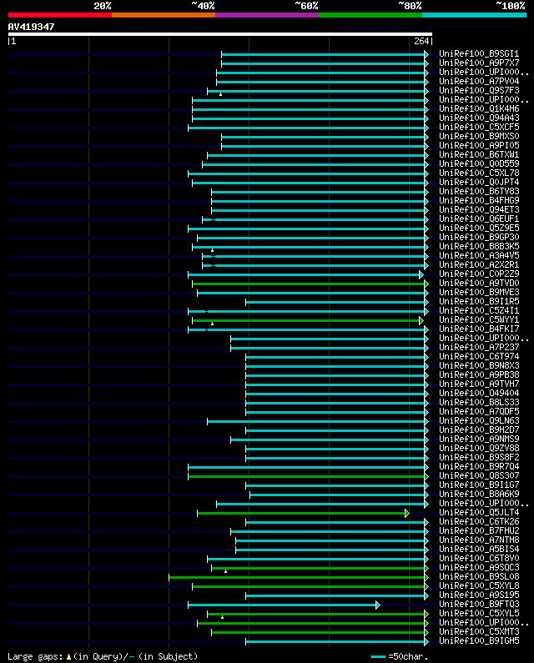This screenshot has width=534, height=663.
Task: Select the UniRef100_B8A6K9 label
Action: tap(479, 494)
